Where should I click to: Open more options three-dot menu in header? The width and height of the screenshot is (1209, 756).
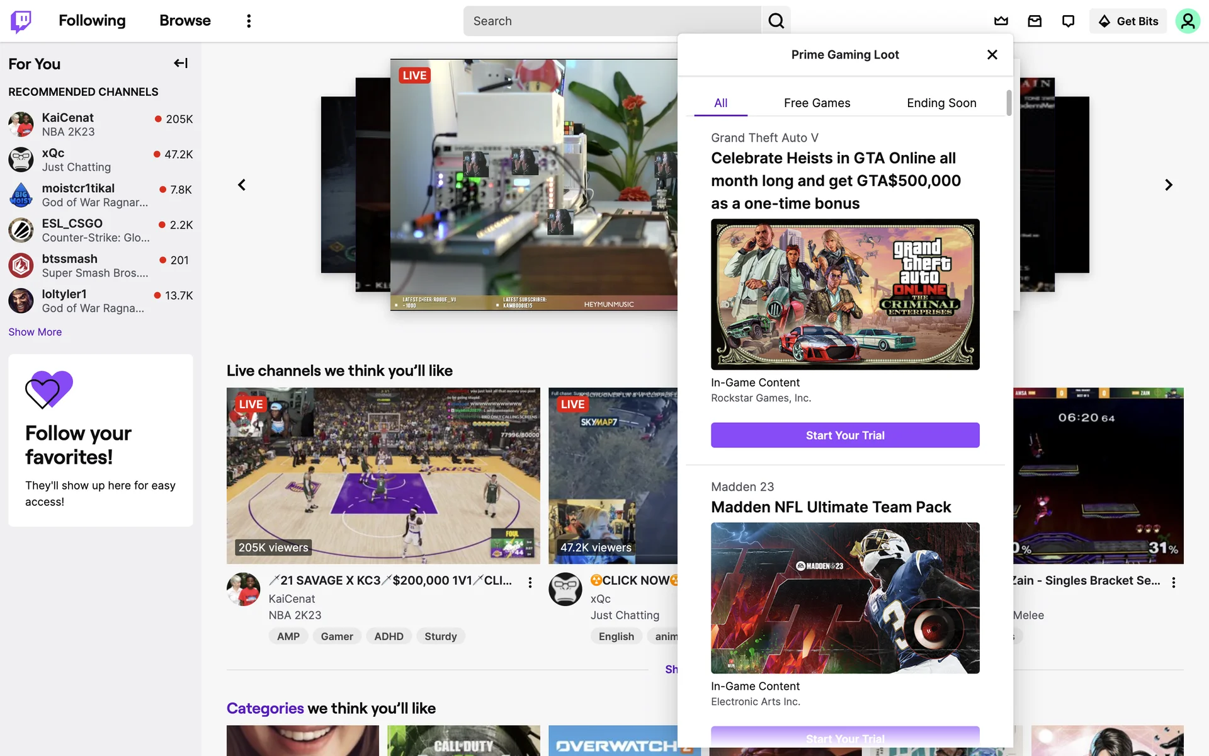pos(249,21)
